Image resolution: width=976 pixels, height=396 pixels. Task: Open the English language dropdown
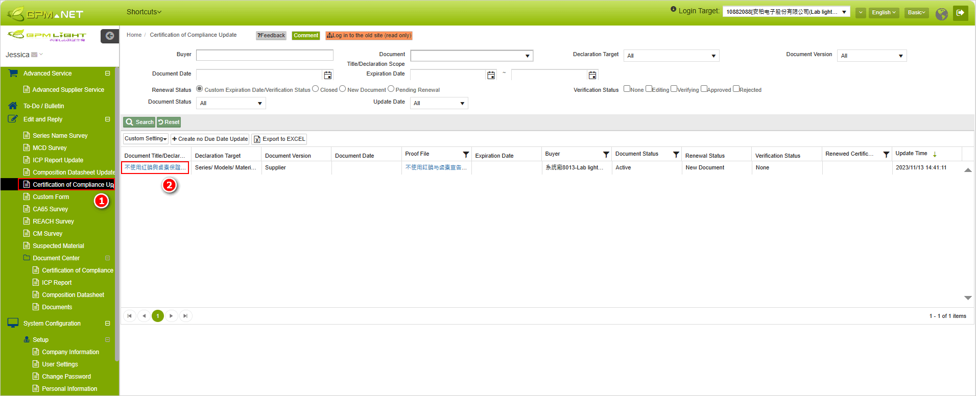point(884,13)
